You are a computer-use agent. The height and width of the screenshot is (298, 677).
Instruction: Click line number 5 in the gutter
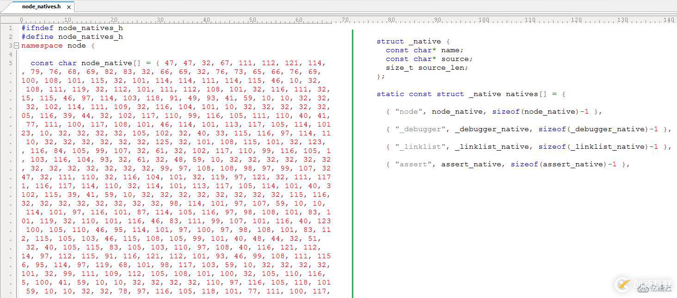pyautogui.click(x=11, y=63)
